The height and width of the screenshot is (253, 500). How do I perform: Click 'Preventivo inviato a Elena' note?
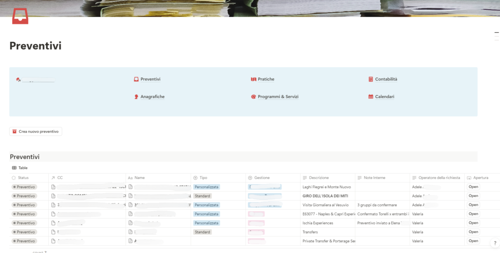378,223
